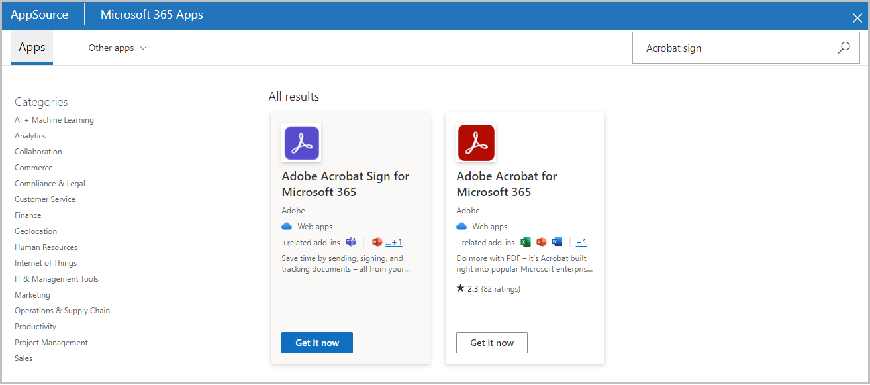
Task: Click the search magnifier icon
Action: (844, 48)
